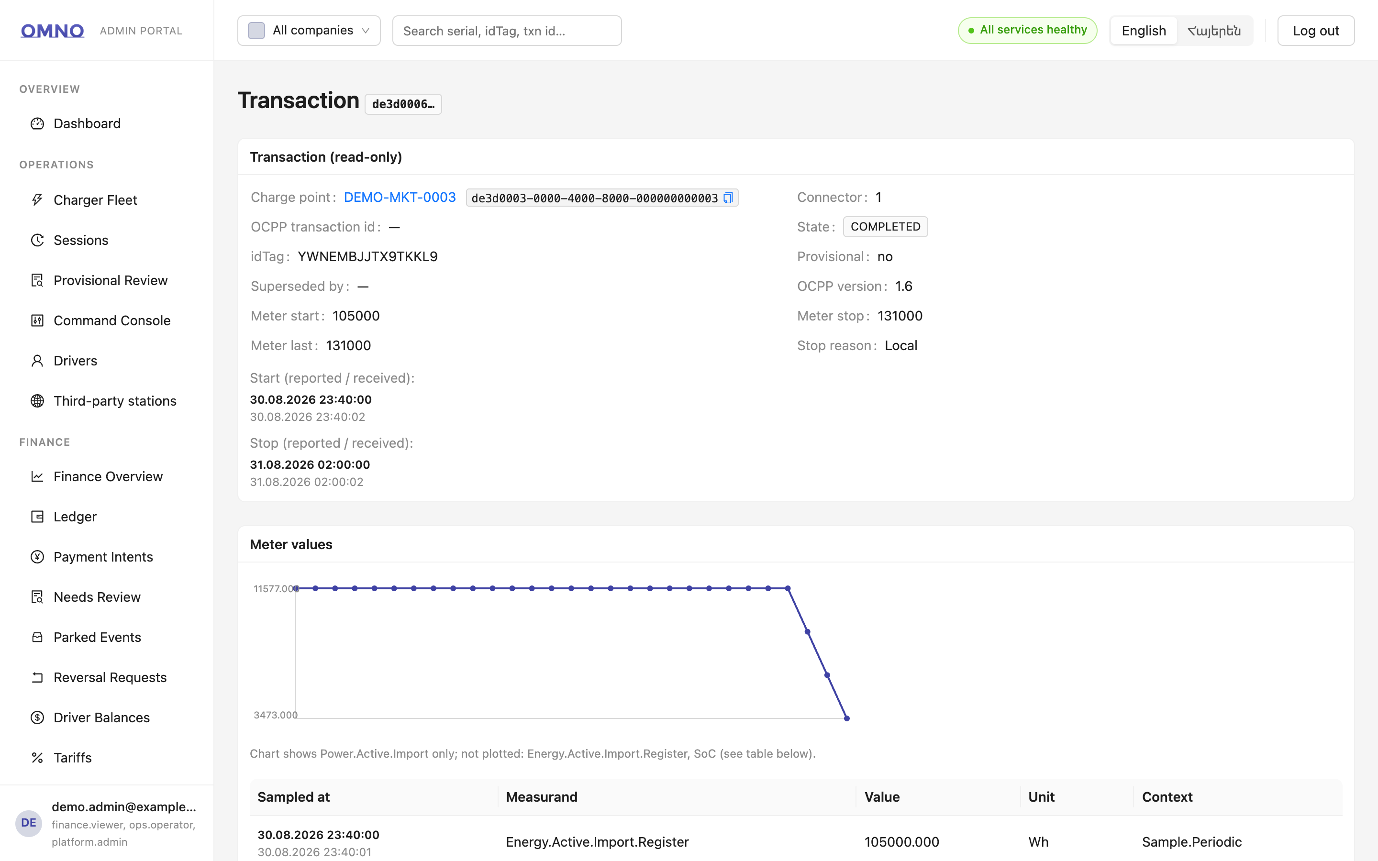Click the Payment Intents coin icon
Viewport: 1378px width, 861px height.
tap(37, 557)
